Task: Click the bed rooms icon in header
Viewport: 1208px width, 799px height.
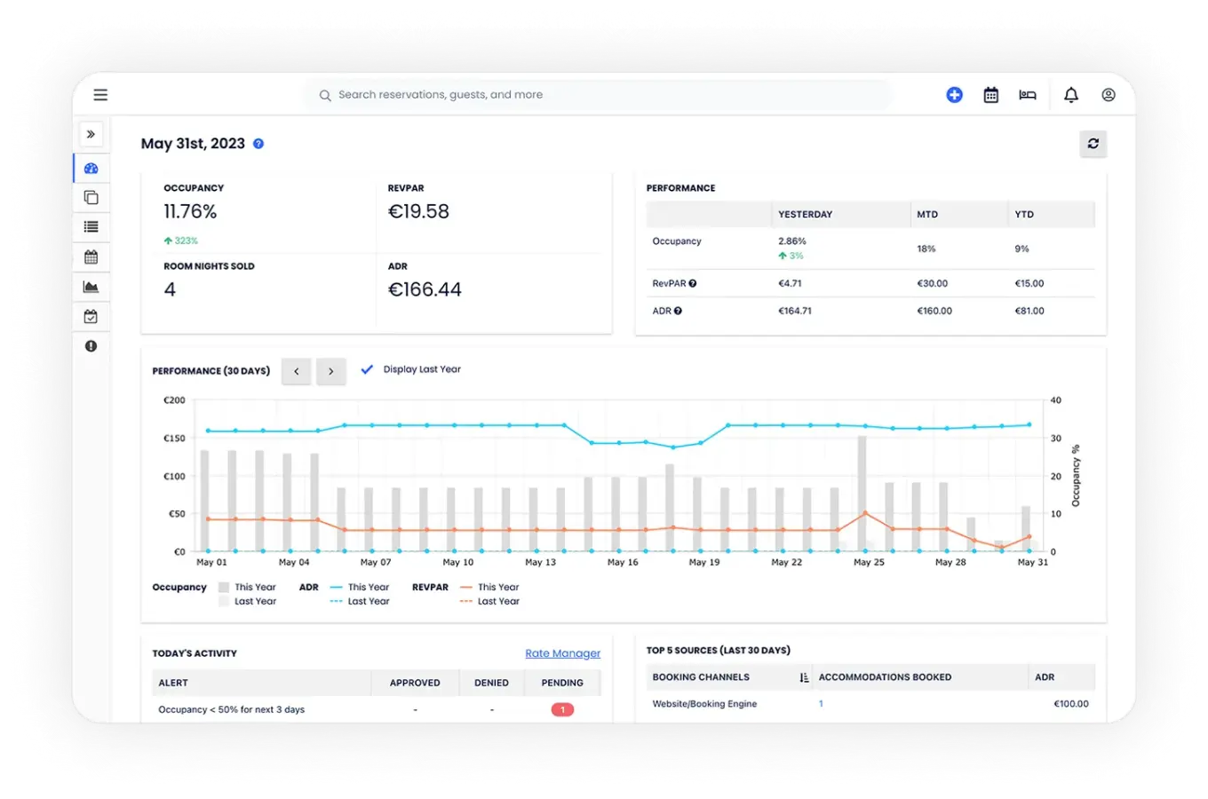Action: coord(1028,95)
